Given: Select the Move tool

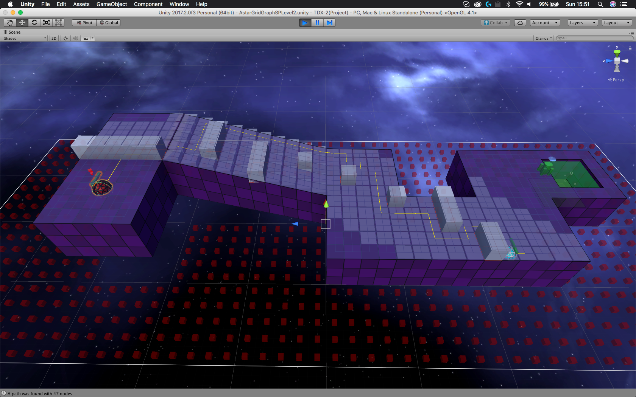Looking at the screenshot, I should pos(22,23).
